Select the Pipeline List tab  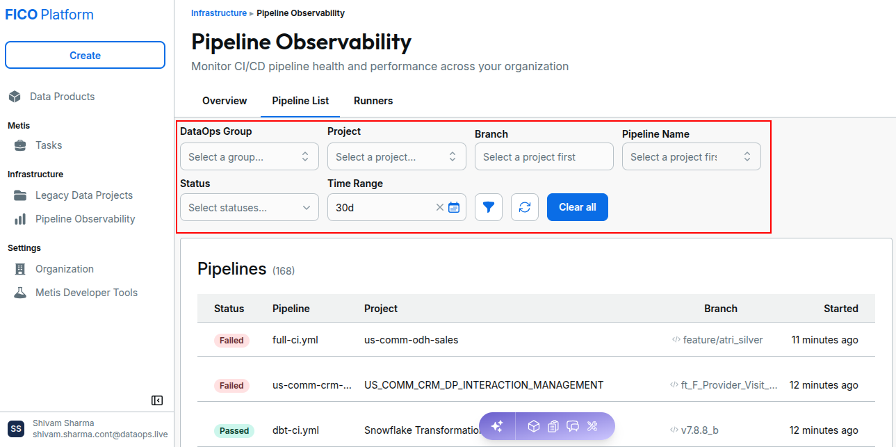(300, 101)
